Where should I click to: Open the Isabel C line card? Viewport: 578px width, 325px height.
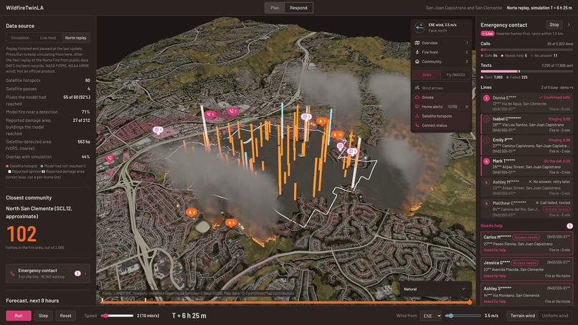click(x=527, y=124)
